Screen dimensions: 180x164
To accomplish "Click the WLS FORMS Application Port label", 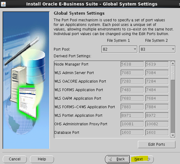I will [x=79, y=90].
